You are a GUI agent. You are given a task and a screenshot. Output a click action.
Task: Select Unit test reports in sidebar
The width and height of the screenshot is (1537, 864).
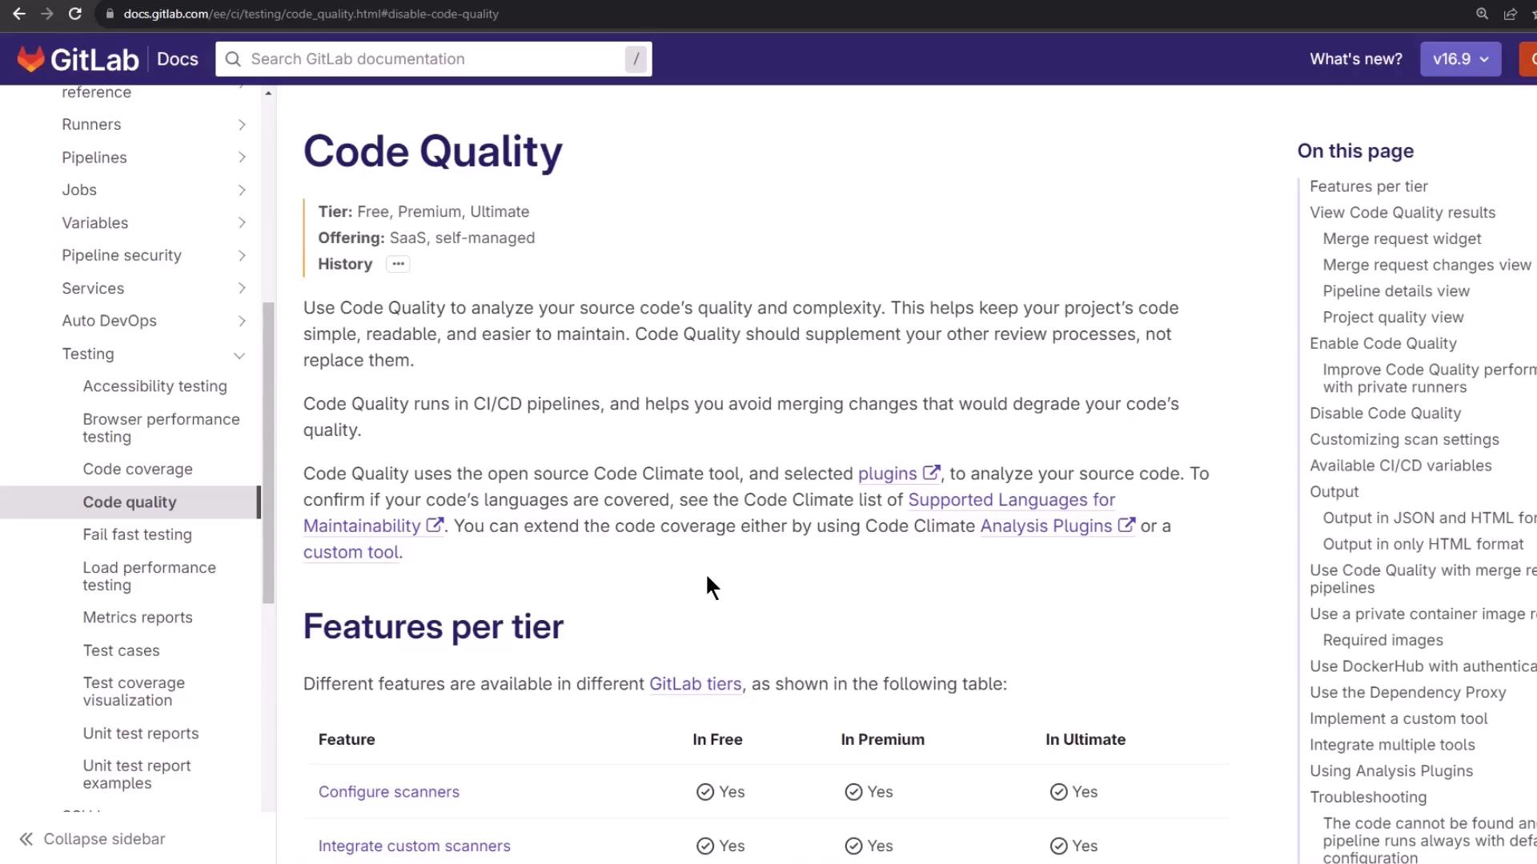pyautogui.click(x=140, y=733)
